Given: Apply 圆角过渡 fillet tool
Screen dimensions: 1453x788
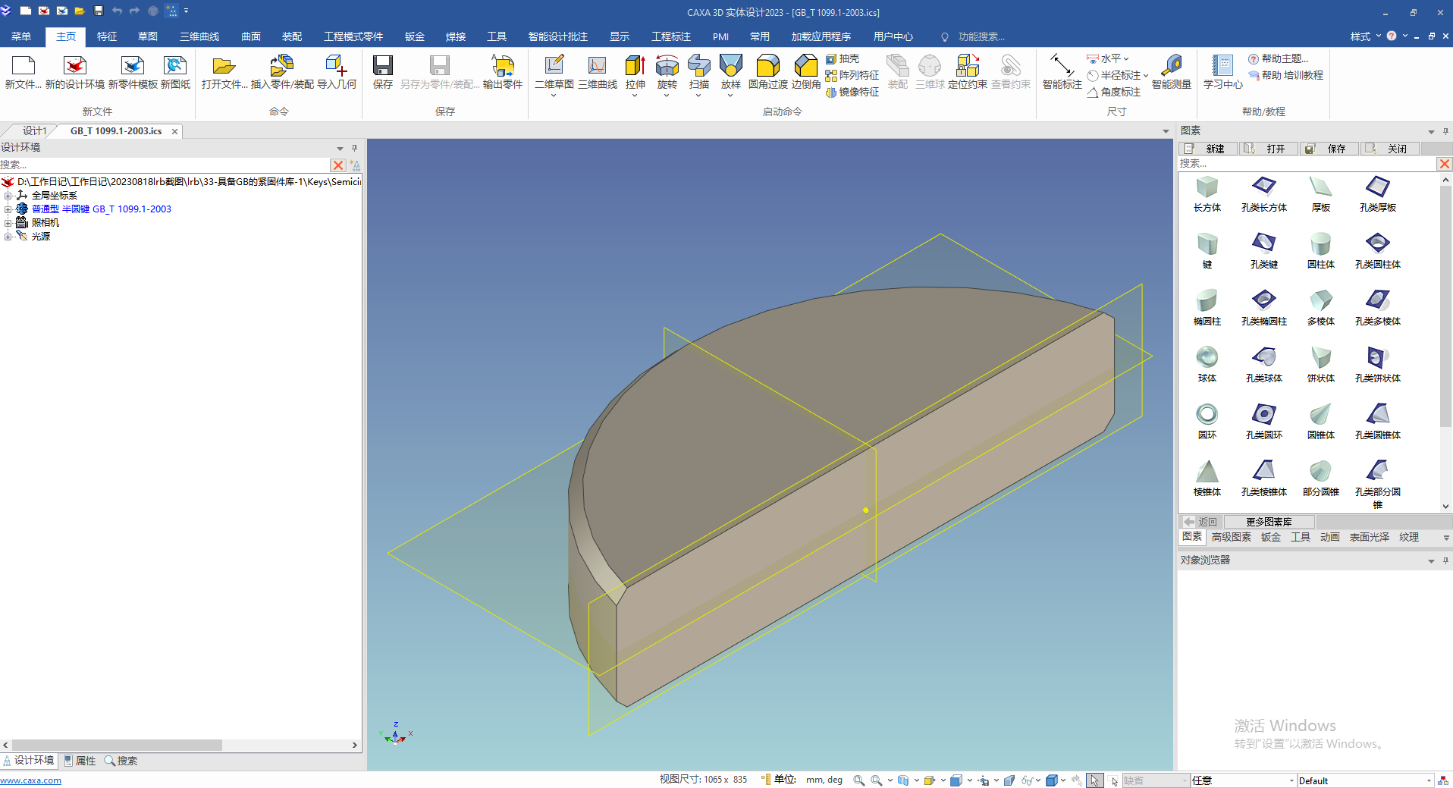Looking at the screenshot, I should point(768,72).
